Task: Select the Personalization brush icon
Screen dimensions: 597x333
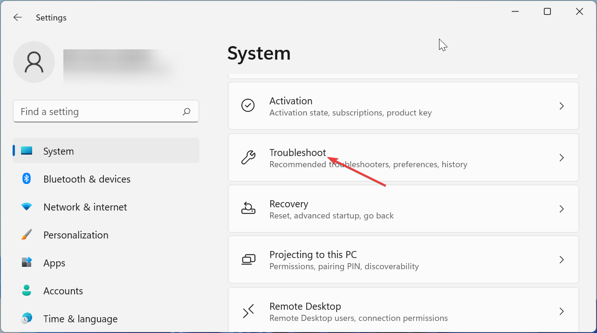Action: (27, 235)
